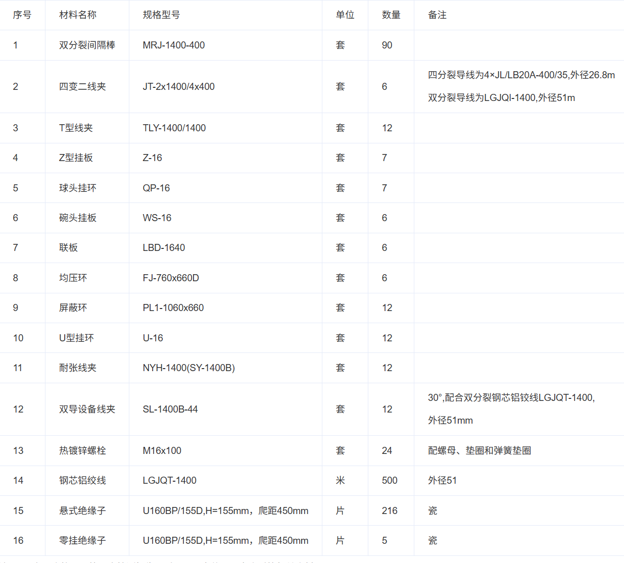This screenshot has height=563, width=624.
Task: Click the MRJ-1400-400 specification cell
Action: pos(174,45)
